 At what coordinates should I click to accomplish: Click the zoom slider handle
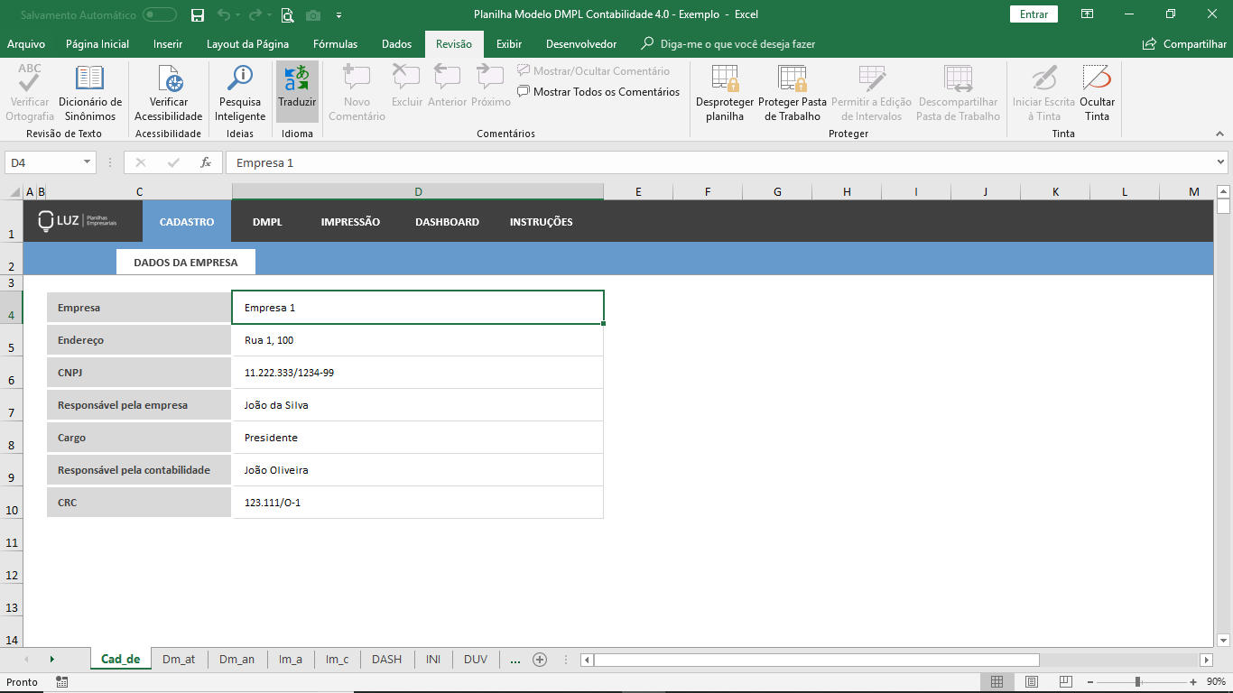(1137, 682)
